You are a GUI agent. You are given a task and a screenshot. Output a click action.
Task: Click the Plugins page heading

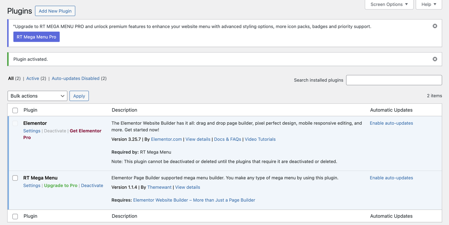coord(20,11)
